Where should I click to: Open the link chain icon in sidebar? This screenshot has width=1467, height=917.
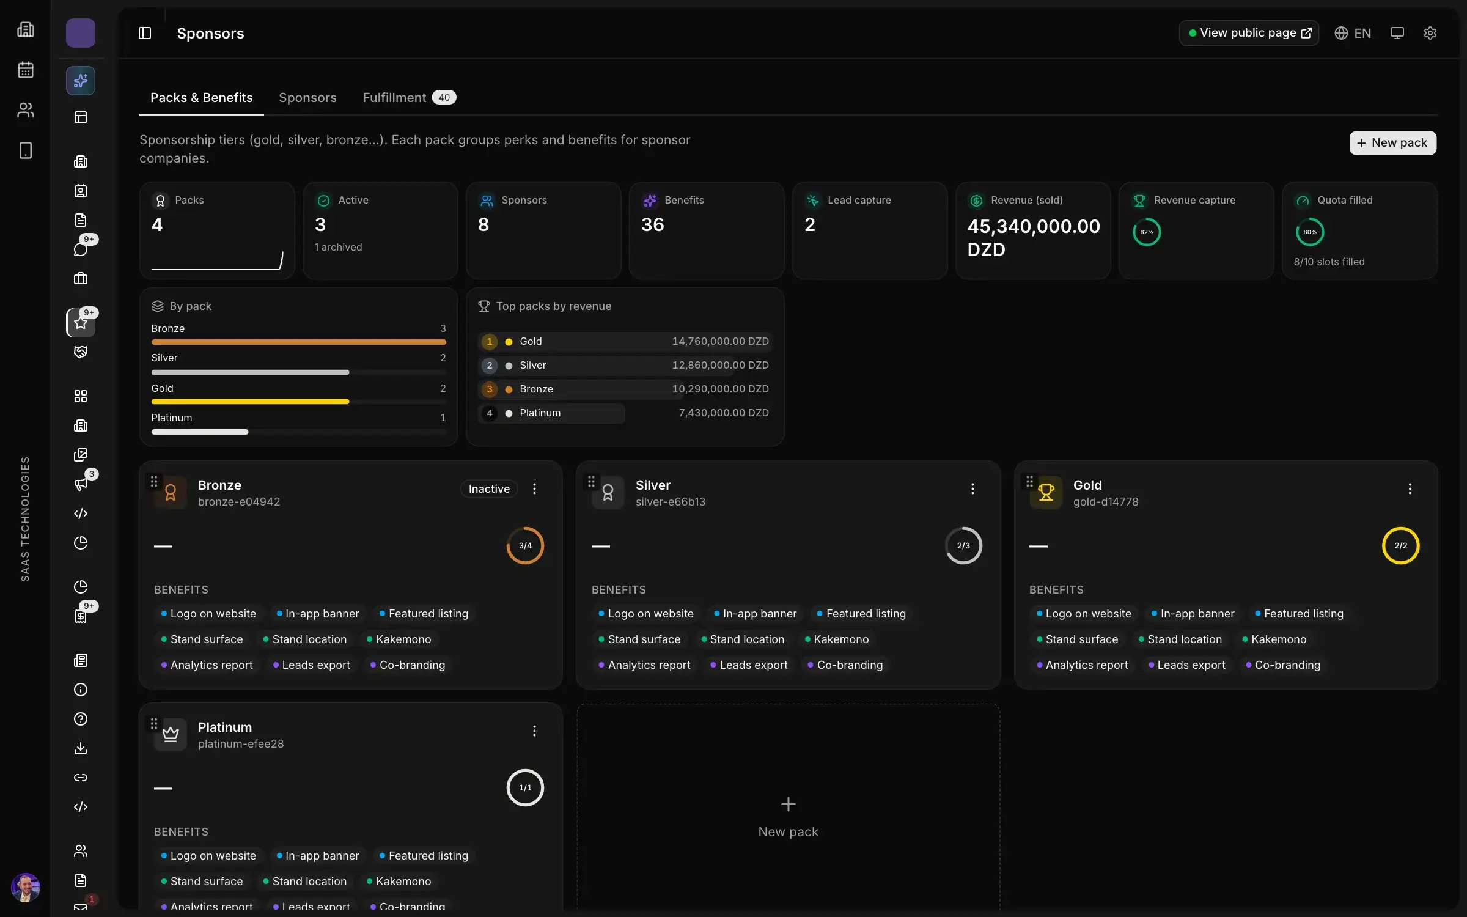81,777
